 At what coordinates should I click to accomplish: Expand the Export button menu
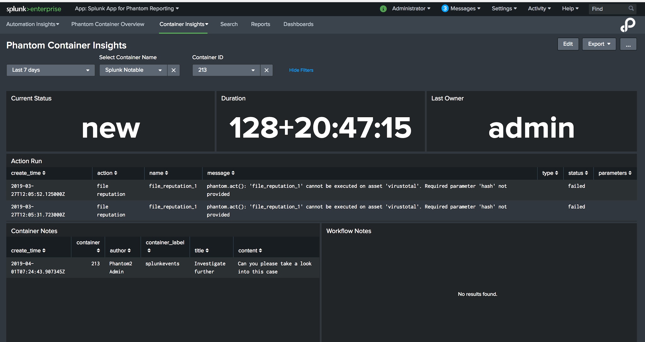(599, 44)
